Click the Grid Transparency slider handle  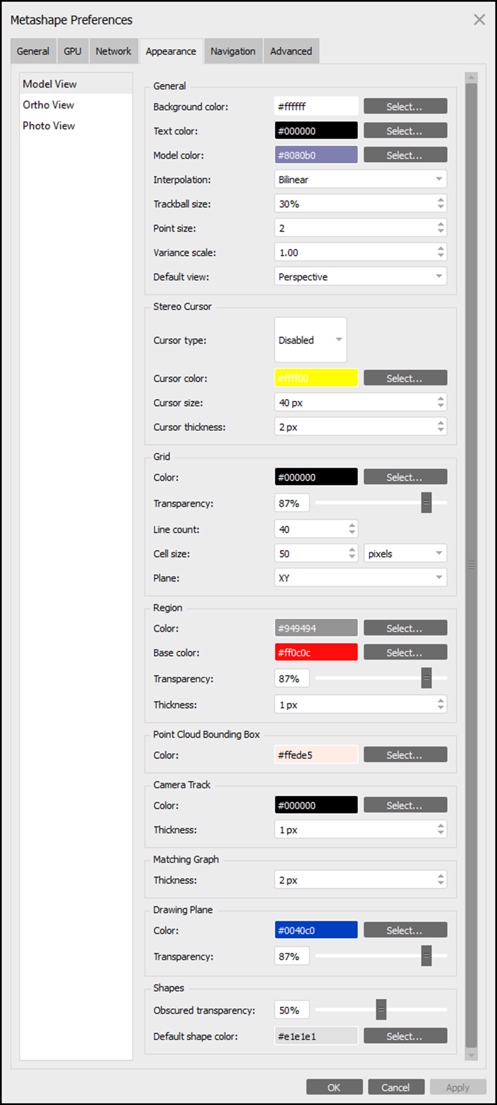click(426, 503)
